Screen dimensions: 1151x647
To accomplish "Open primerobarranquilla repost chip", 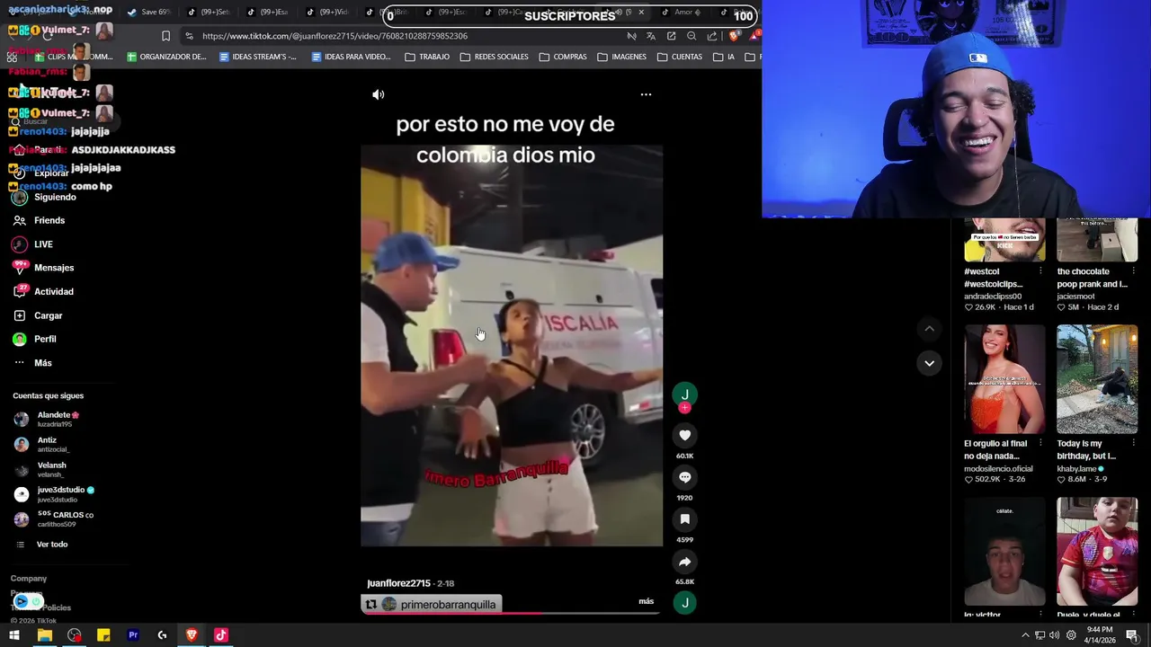I will pos(431,605).
